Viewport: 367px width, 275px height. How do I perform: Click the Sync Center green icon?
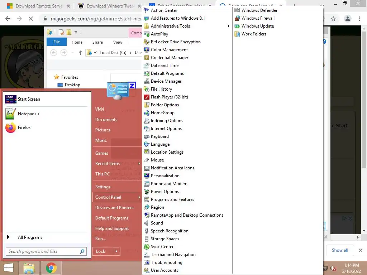[147, 247]
